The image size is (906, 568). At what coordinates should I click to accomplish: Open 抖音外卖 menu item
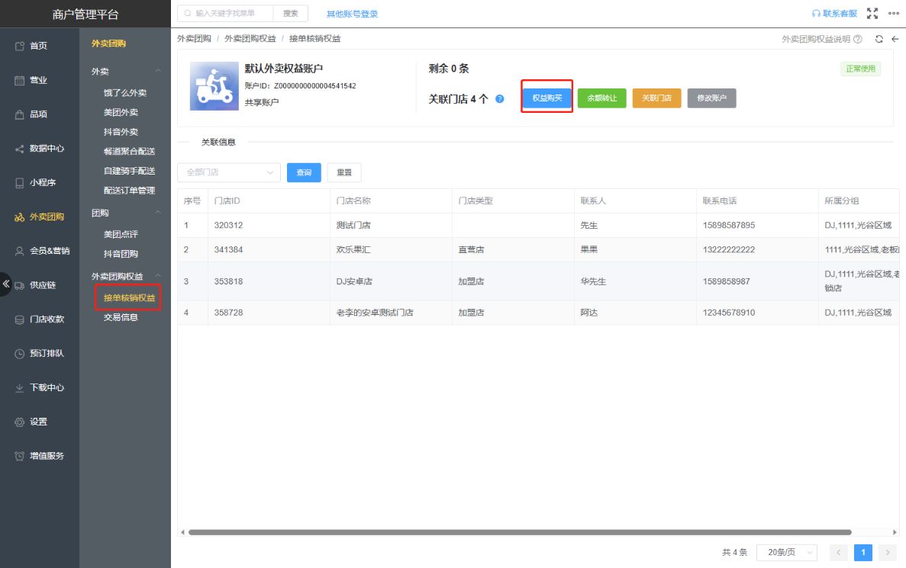coord(121,132)
